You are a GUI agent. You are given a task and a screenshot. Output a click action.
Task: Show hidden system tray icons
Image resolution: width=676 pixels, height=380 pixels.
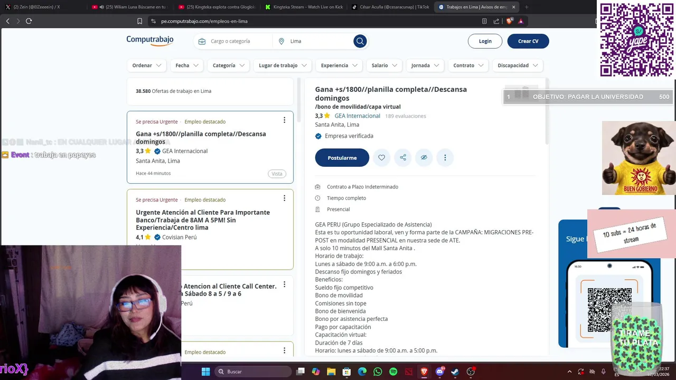point(569,372)
